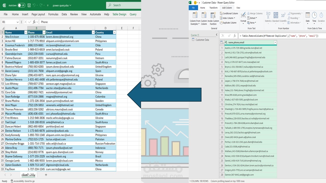Open the Name column filter dropdown
Image resolution: width=326 pixels, height=183 pixels.
pyautogui.click(x=26, y=33)
